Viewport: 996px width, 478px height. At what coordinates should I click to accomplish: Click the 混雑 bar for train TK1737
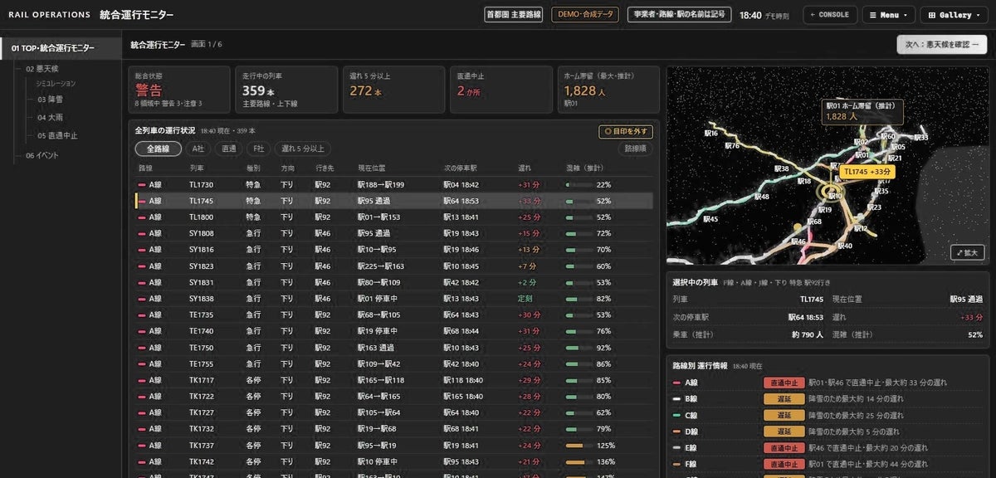(x=579, y=446)
